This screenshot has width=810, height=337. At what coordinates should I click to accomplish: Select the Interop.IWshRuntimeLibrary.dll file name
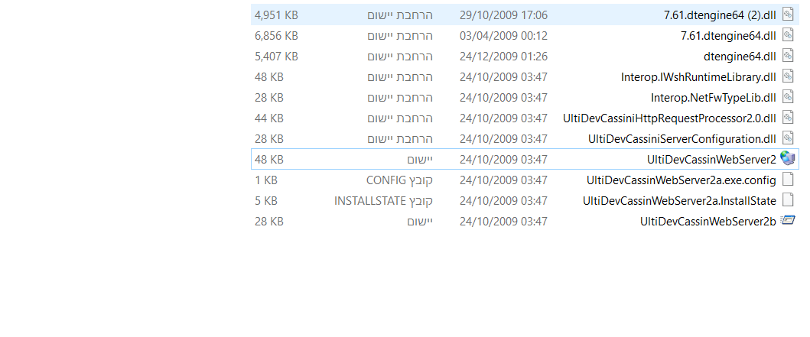tap(698, 76)
